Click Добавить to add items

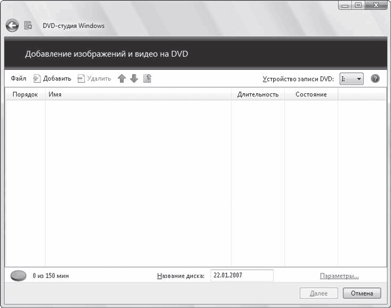point(52,79)
